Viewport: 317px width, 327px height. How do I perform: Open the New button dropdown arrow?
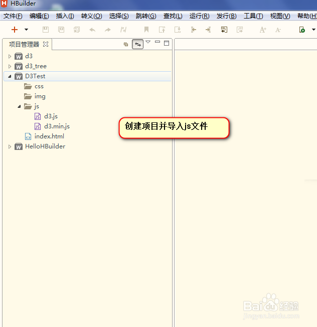tap(26, 30)
